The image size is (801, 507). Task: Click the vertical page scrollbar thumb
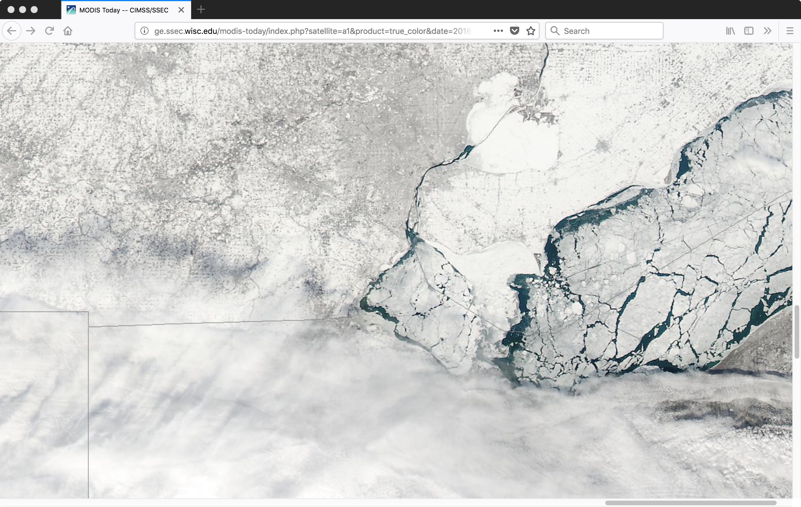[x=797, y=331]
